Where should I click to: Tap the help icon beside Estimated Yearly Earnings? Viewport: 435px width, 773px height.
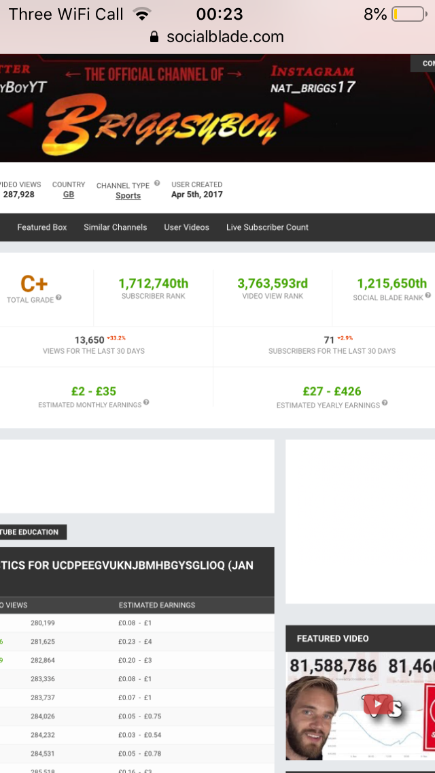point(385,403)
